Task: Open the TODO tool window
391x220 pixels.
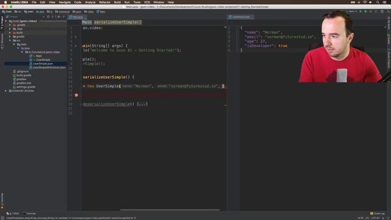Action: [x=12, y=213]
